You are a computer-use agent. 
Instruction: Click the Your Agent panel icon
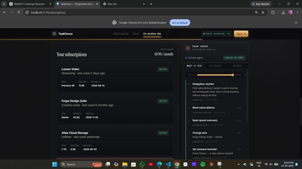click(x=188, y=48)
